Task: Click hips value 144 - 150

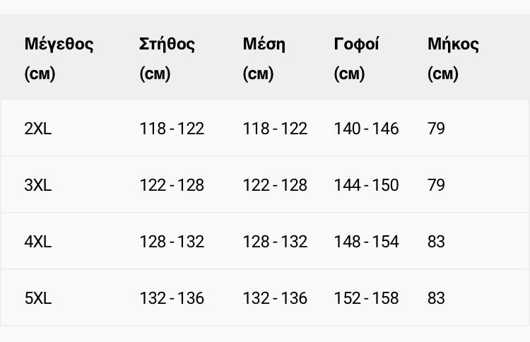Action: (x=366, y=185)
